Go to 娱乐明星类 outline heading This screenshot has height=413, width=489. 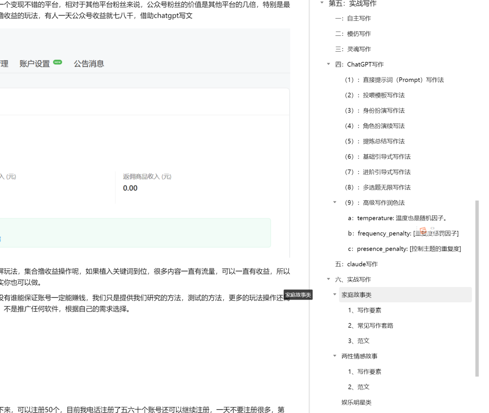coord(356,402)
